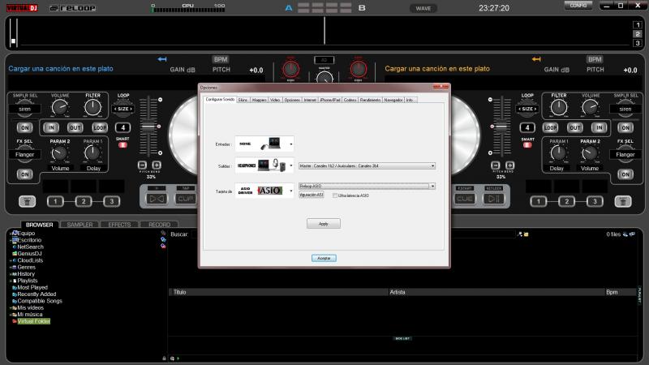Viewport: 649px width, 365px height.
Task: Click the right deck CUE button
Action: pos(465,199)
